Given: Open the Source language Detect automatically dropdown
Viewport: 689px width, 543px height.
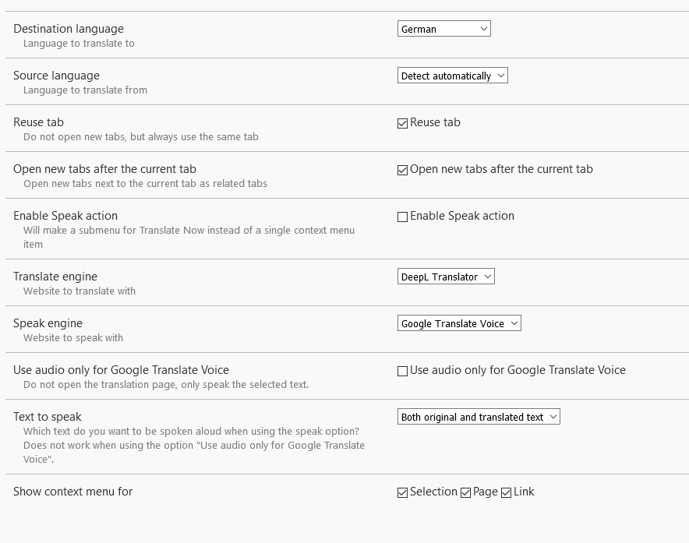Looking at the screenshot, I should pyautogui.click(x=453, y=76).
